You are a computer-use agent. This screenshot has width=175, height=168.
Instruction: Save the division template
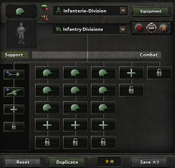pyautogui.click(x=150, y=162)
